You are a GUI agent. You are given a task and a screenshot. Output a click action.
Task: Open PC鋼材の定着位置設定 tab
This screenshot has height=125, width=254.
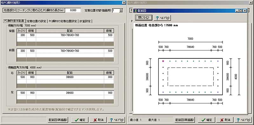click(x=63, y=21)
